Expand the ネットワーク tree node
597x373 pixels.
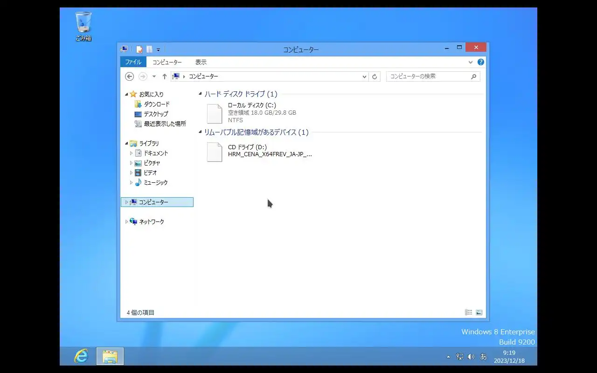[x=126, y=222]
